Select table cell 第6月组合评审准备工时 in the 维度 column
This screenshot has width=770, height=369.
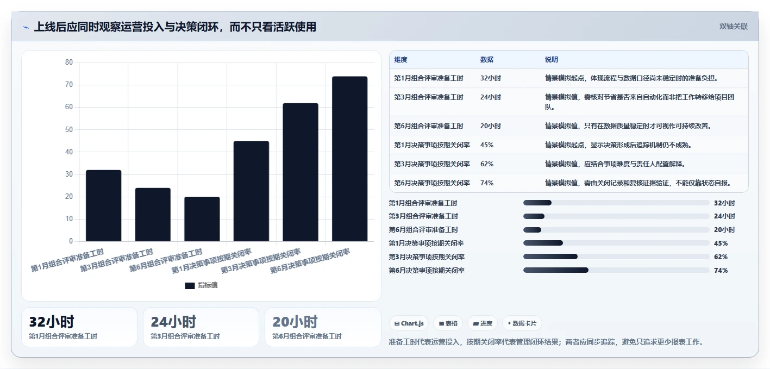point(429,126)
